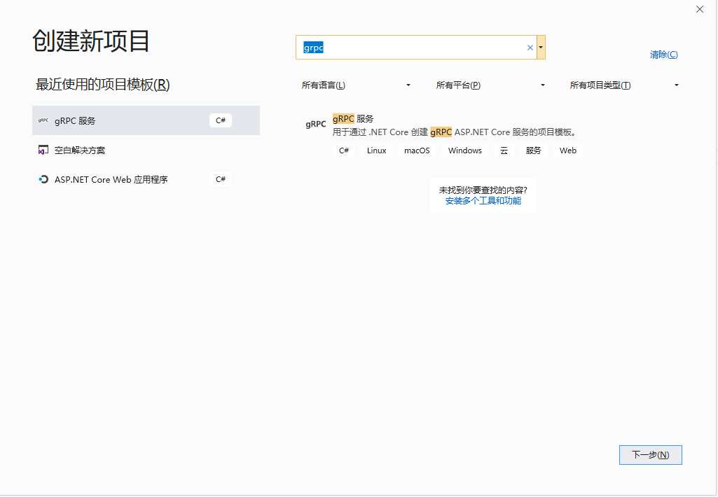Image resolution: width=718 pixels, height=497 pixels.
Task: Click the 服务 service tag in the gRPC result
Action: point(534,150)
